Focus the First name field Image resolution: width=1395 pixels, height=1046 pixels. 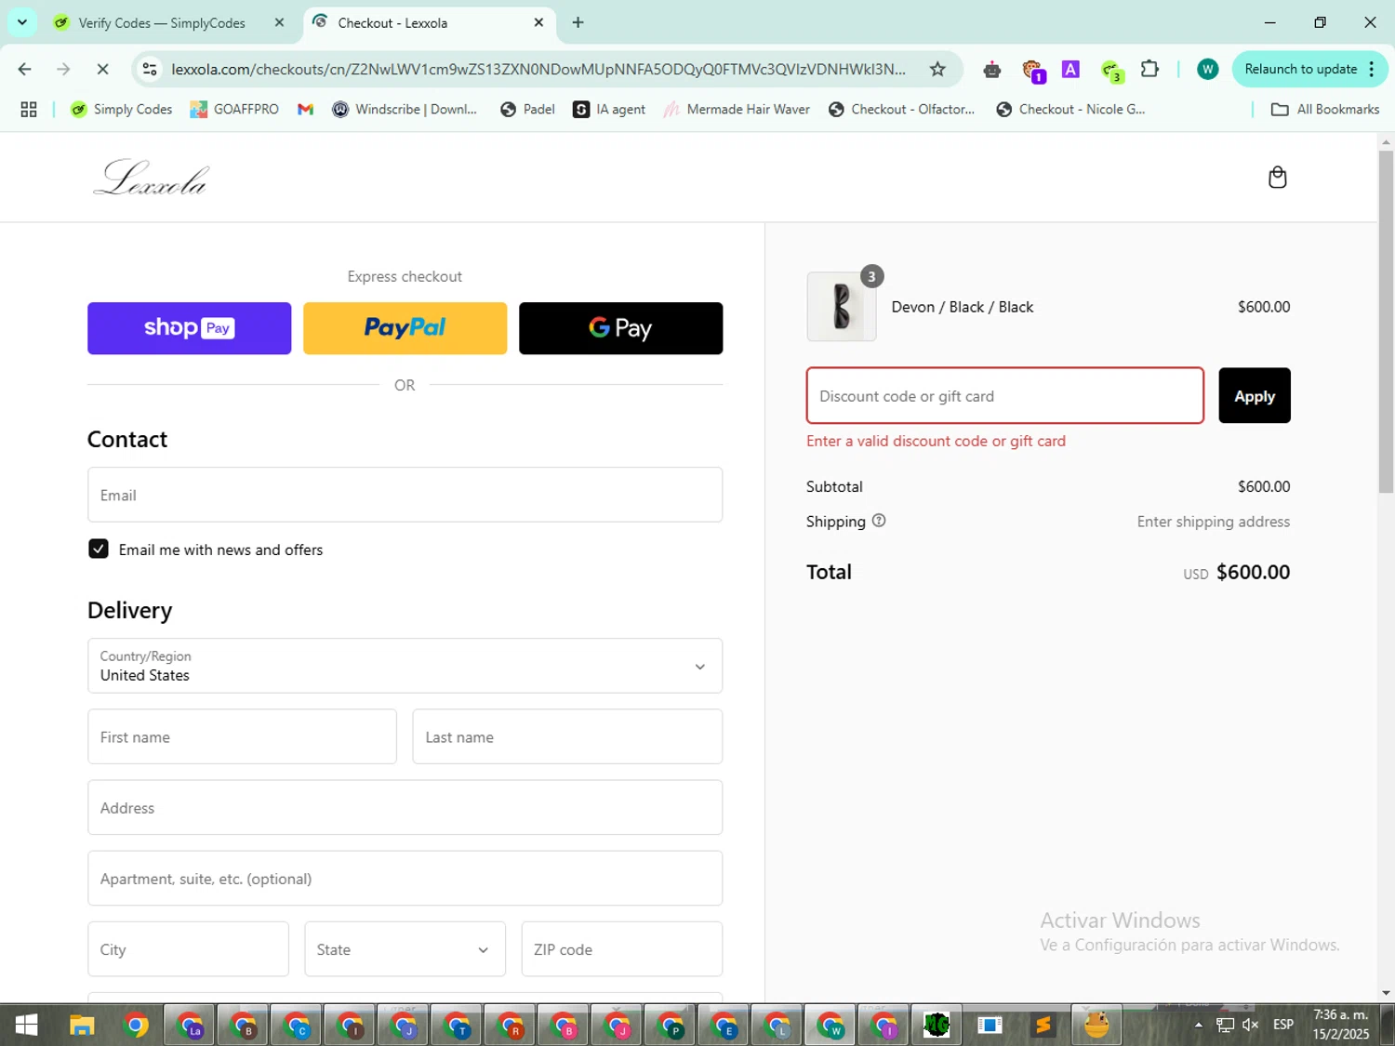pos(242,736)
